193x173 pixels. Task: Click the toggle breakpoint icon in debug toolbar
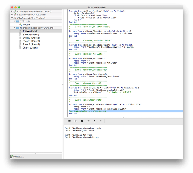click(x=70, y=121)
